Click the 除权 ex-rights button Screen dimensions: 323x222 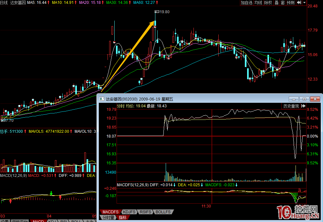click(268, 3)
